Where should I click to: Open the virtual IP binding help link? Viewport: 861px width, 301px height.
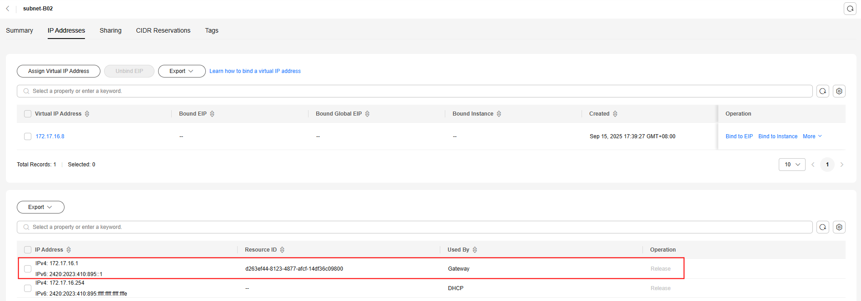255,71
